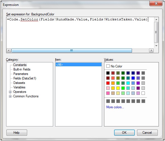Pick the hot pink color swatch
Image resolution: width=165 pixels, height=141 pixels.
click(108, 93)
